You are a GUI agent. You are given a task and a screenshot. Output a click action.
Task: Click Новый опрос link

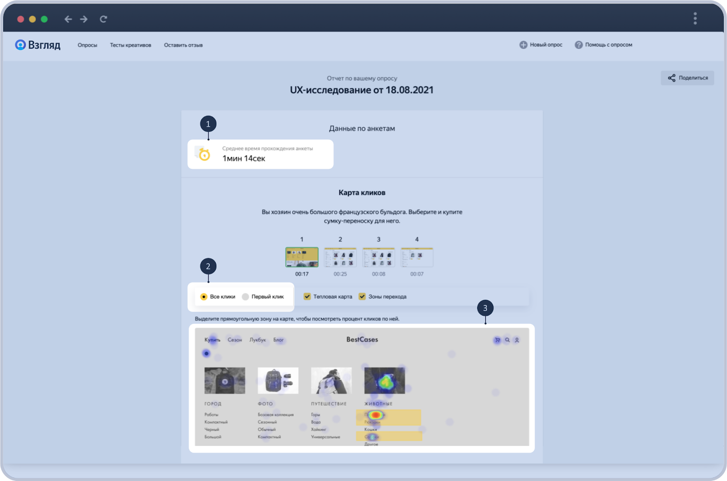coord(546,45)
